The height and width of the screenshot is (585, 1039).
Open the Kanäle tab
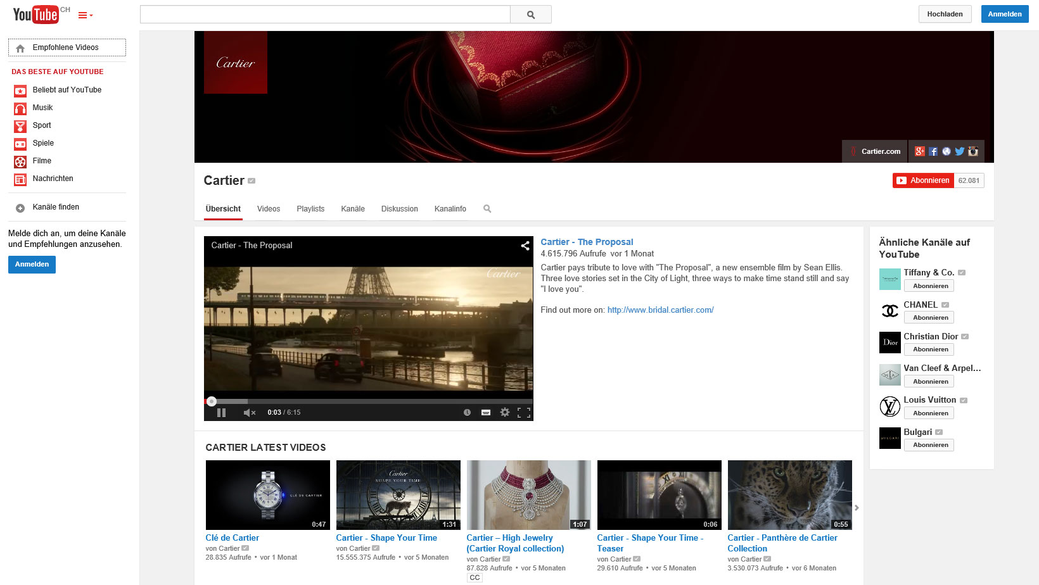coord(353,209)
